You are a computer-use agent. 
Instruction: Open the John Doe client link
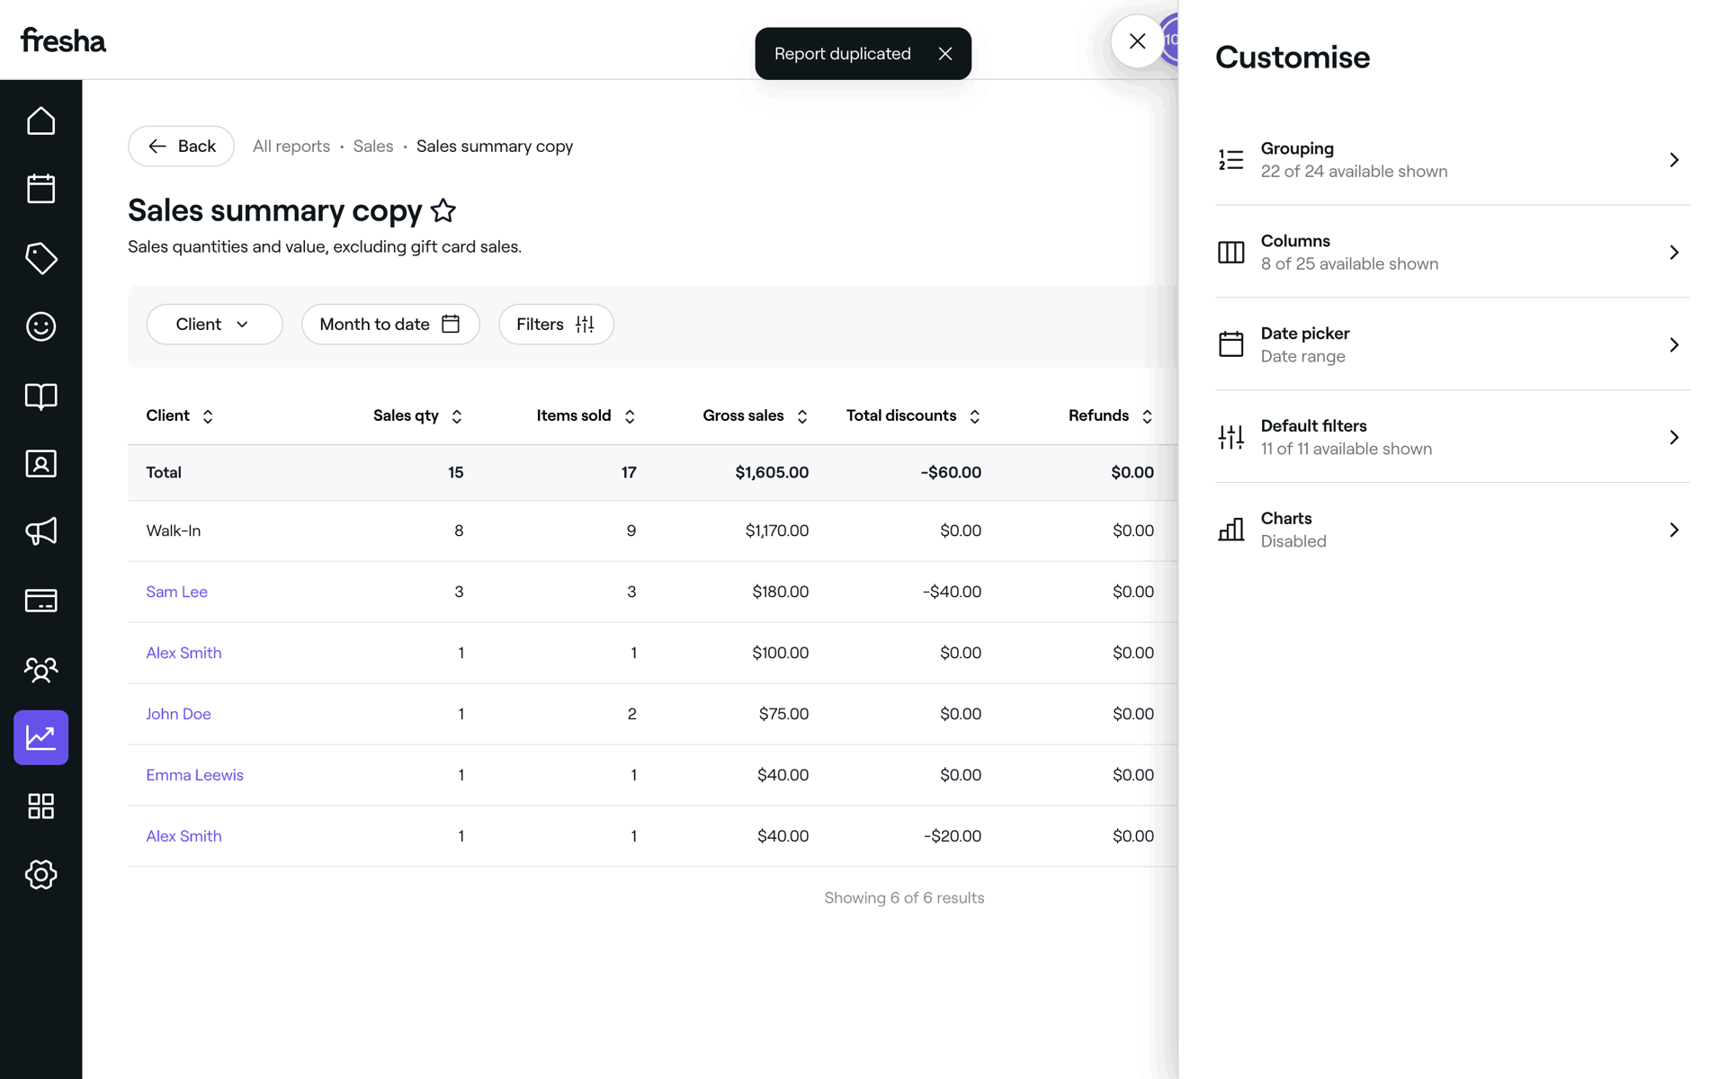pyautogui.click(x=178, y=714)
